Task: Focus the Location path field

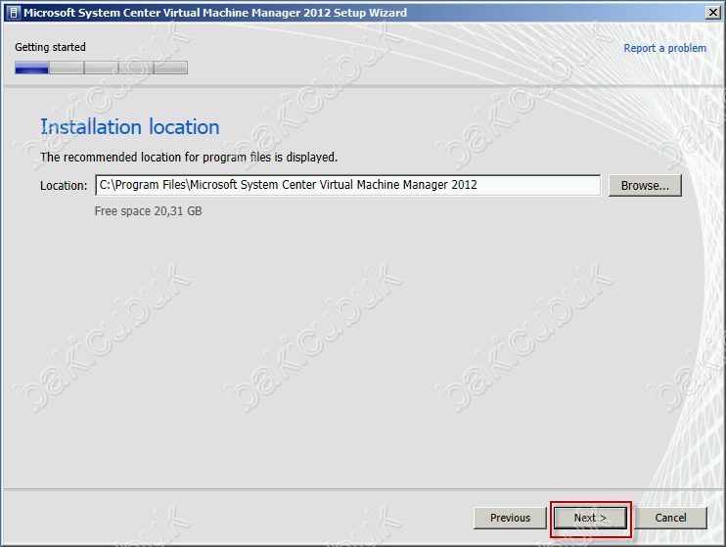Action: (x=347, y=185)
